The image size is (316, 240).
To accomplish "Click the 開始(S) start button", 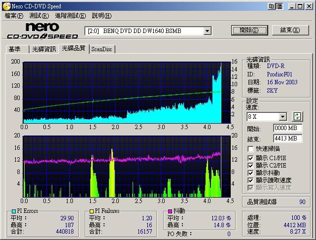I will coord(249,30).
